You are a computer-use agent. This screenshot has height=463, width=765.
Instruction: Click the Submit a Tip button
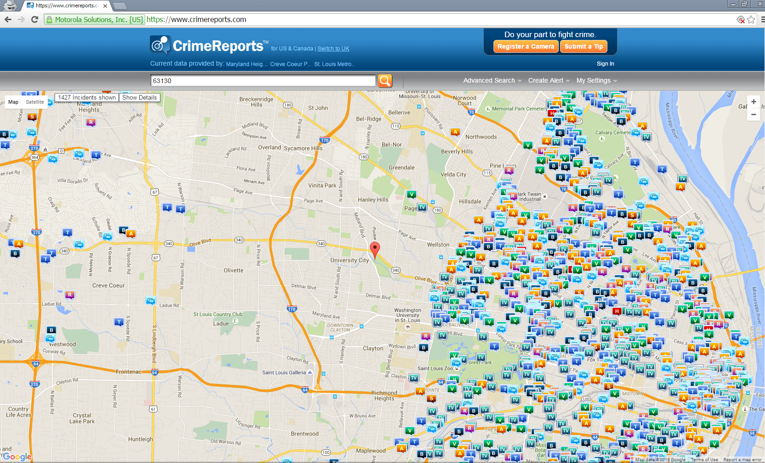click(x=584, y=46)
